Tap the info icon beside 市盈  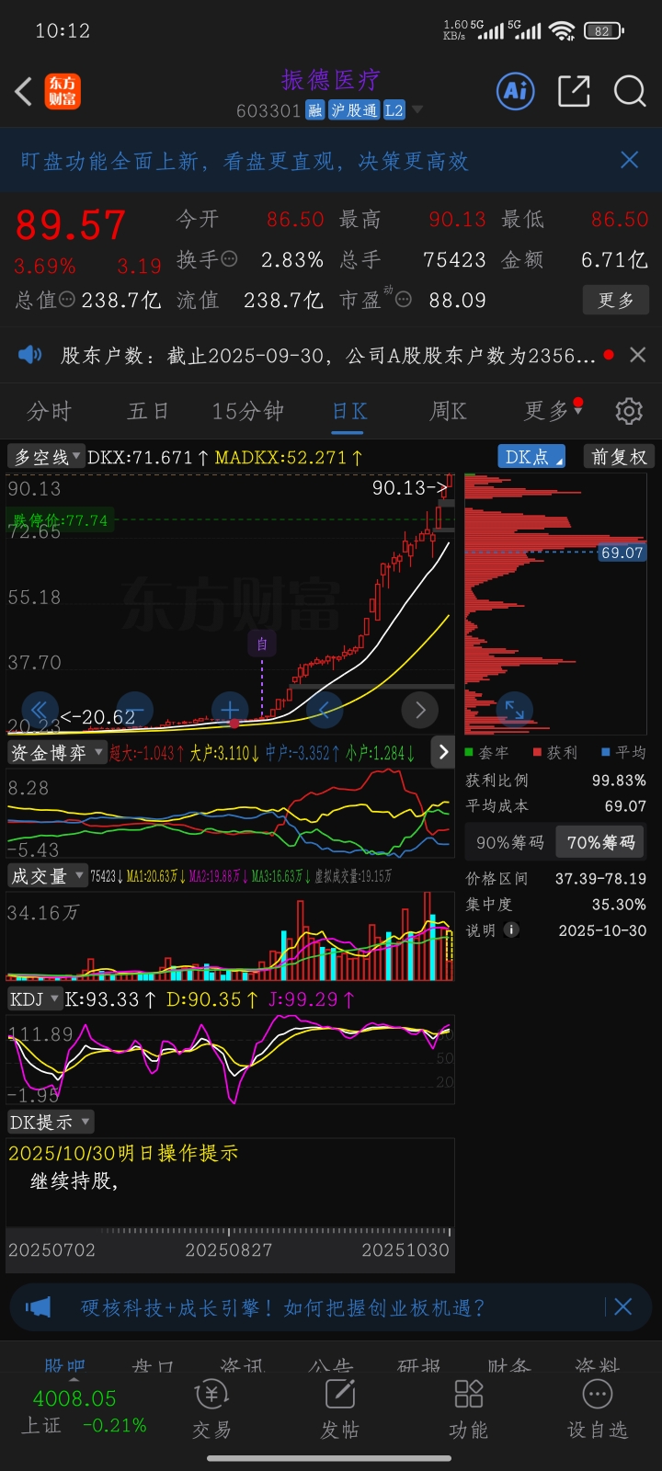[404, 299]
